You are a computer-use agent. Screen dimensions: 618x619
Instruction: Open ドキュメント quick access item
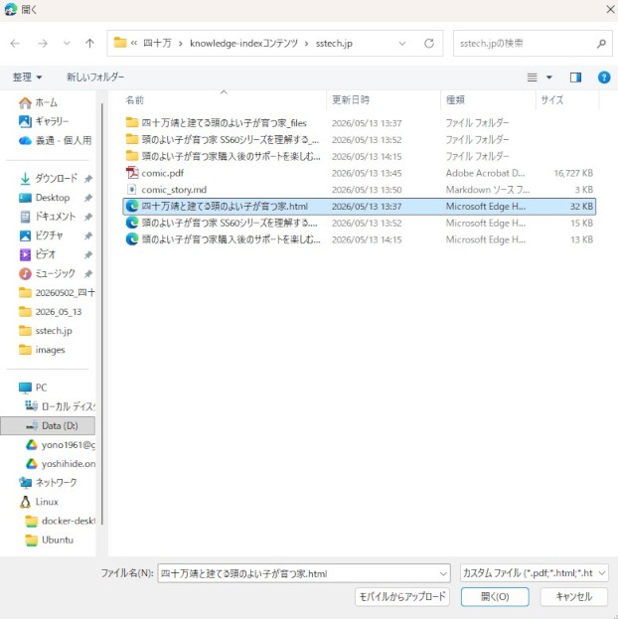coord(48,217)
